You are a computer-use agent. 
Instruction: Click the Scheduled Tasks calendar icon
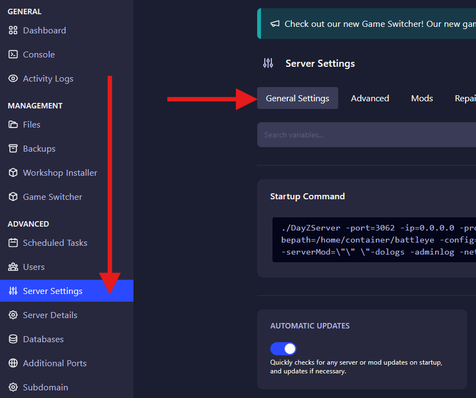(x=13, y=243)
